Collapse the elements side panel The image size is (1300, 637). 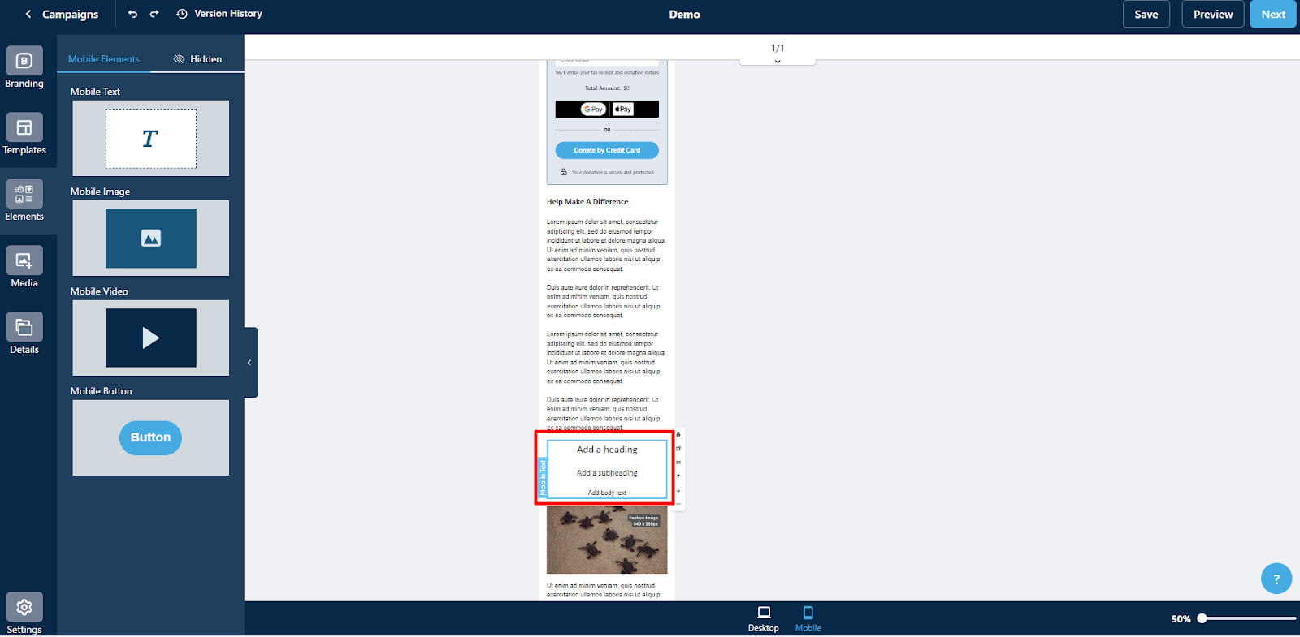(x=250, y=363)
